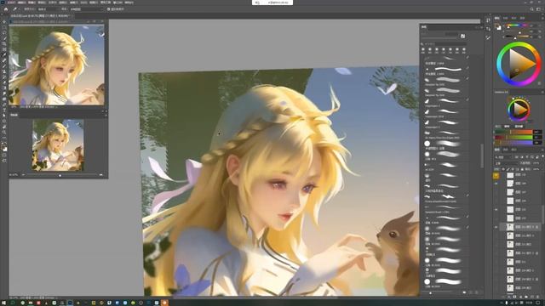Click the Navigator zoom-out mountain icon

click(23, 175)
